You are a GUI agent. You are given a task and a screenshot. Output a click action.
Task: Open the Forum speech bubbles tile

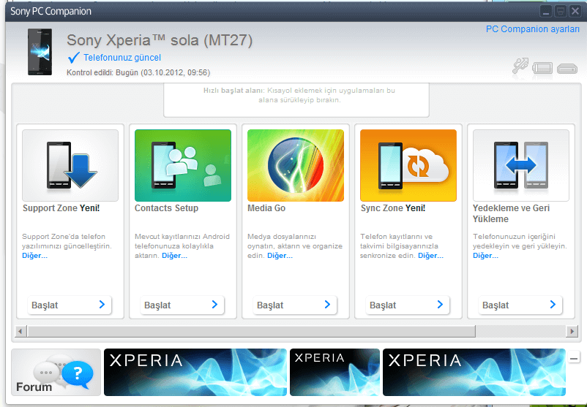pyautogui.click(x=56, y=372)
